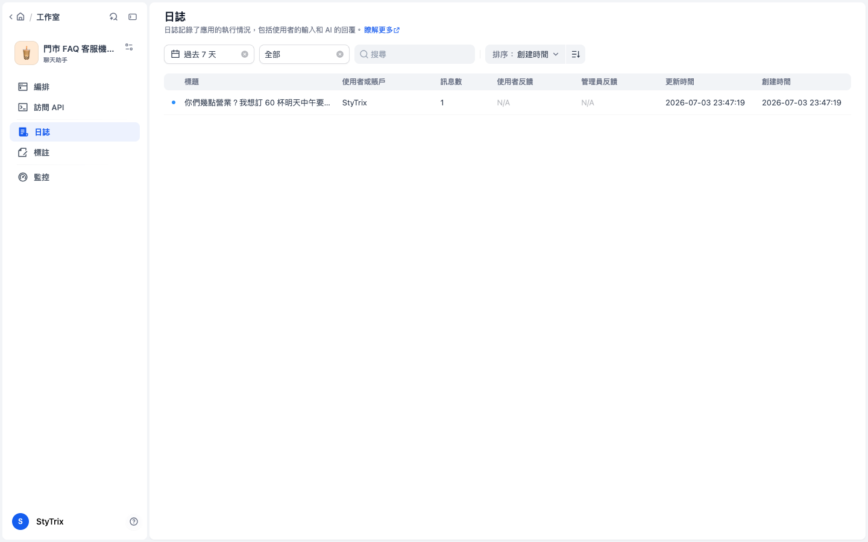Viewport: 868px width, 542px height.
Task: Open app settings sliders icon
Action: [129, 47]
